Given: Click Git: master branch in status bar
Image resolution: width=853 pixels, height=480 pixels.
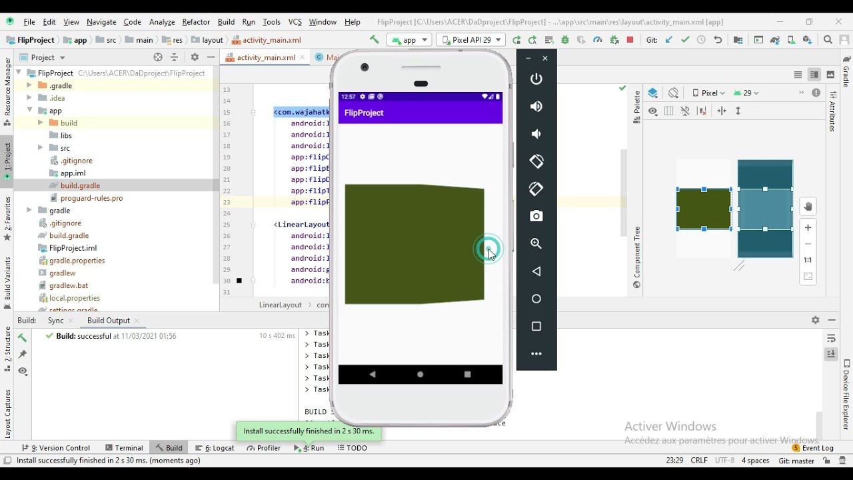Looking at the screenshot, I should click(x=796, y=461).
